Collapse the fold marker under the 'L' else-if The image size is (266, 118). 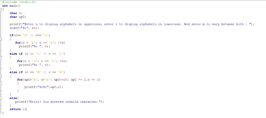(x=1, y=58)
